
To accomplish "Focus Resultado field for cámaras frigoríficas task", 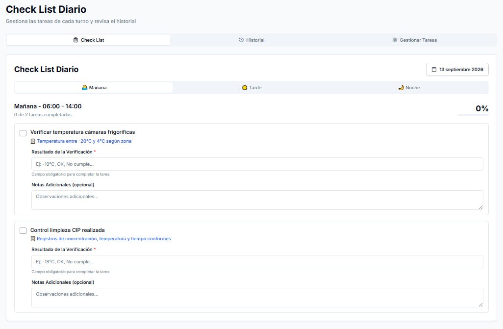I will [257, 164].
